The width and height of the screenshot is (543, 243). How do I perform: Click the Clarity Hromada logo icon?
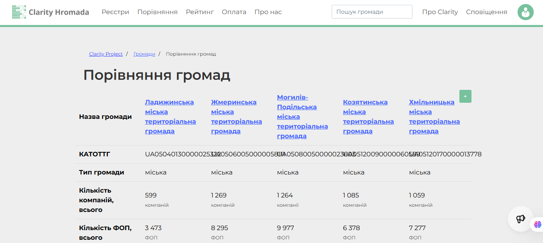point(19,12)
